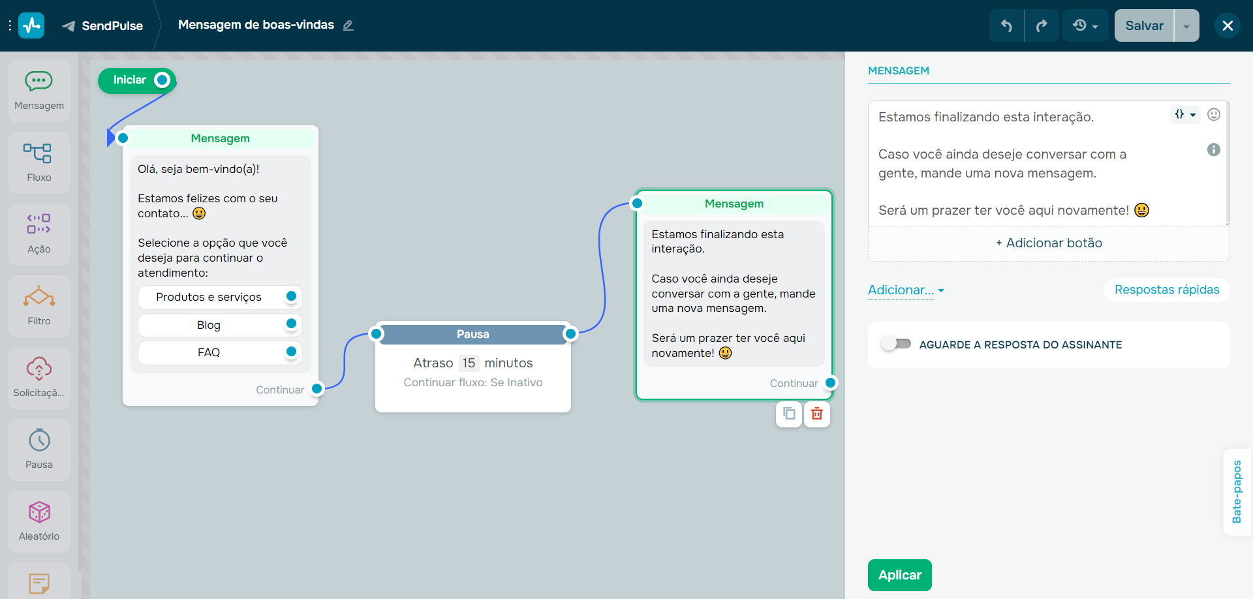This screenshot has height=599, width=1253.
Task: Open the emoji picker icon
Action: [x=1214, y=115]
